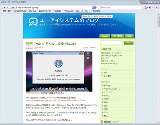This screenshot has height=125, width=160.
Task: Click the Yahoo! ニュース heading
Action: [x=111, y=122]
